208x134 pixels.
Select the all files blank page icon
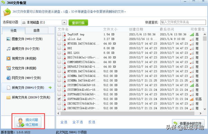pos(8,88)
